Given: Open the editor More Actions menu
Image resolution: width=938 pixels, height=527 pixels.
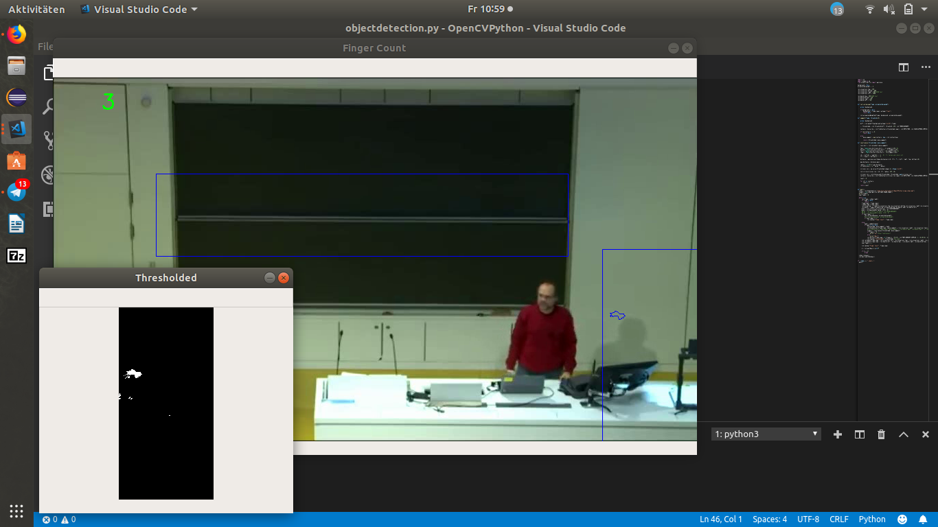Looking at the screenshot, I should pyautogui.click(x=925, y=67).
